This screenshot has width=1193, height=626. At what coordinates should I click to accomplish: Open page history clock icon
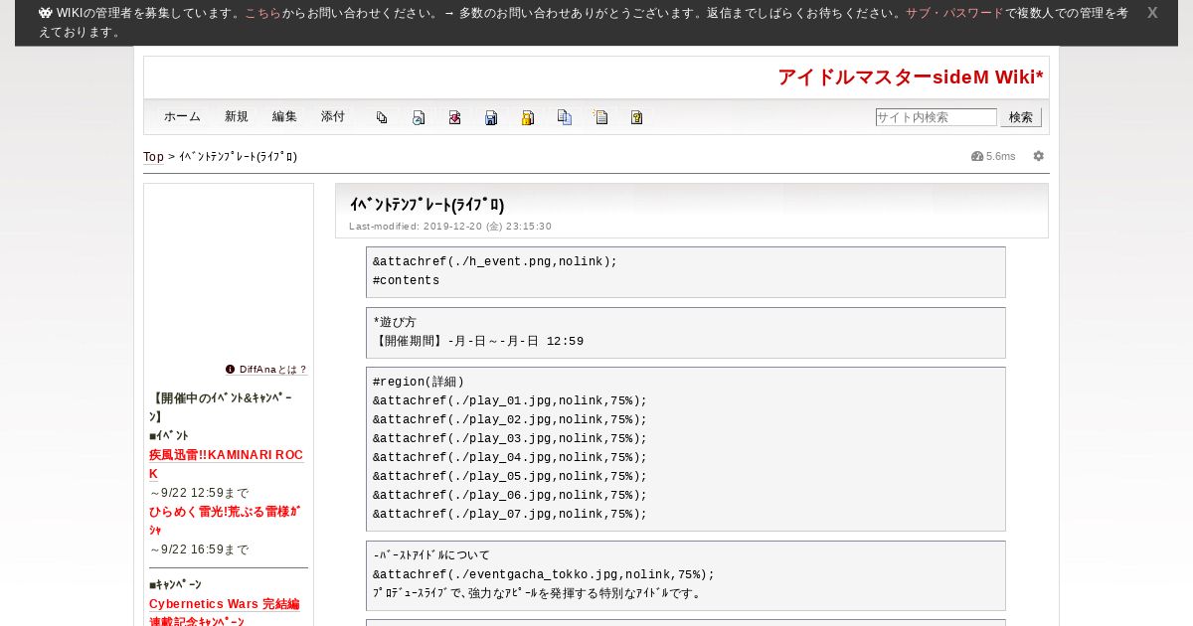(419, 117)
